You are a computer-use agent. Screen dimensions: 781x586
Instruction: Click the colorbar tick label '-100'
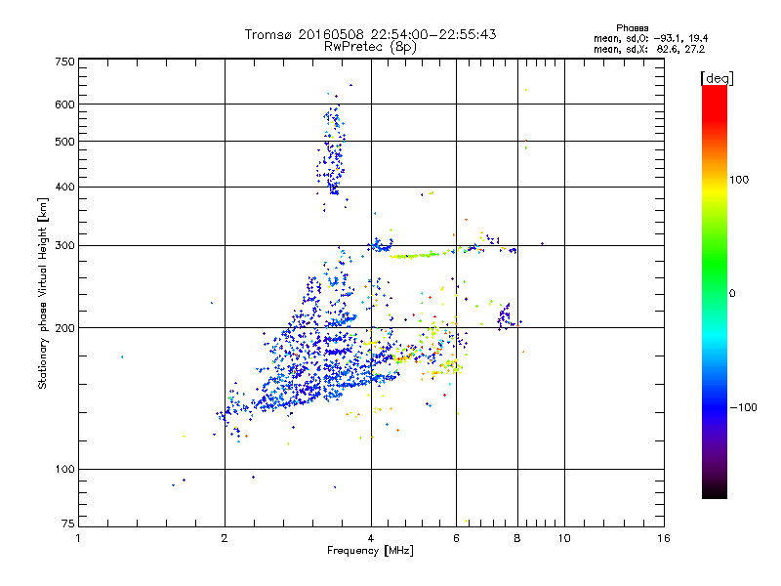(x=744, y=407)
